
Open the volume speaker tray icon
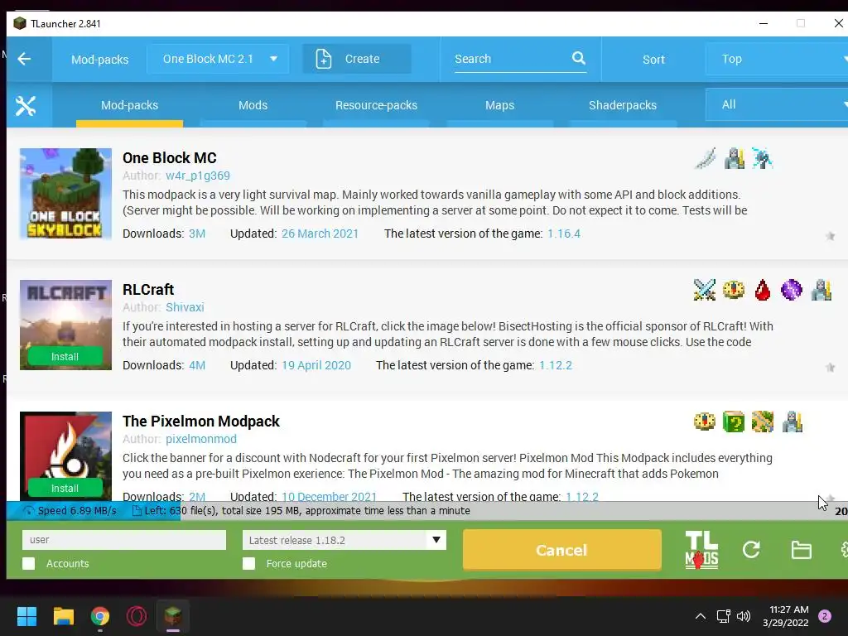click(x=744, y=616)
